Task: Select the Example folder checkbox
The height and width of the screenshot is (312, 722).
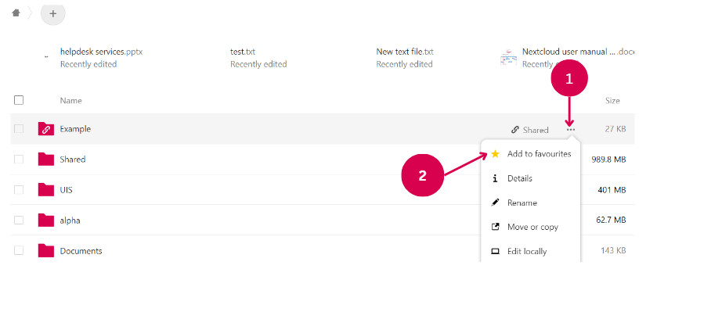Action: tap(19, 129)
